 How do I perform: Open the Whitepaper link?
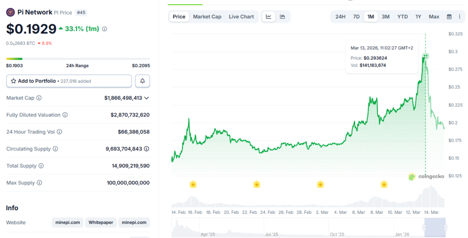coord(101,222)
